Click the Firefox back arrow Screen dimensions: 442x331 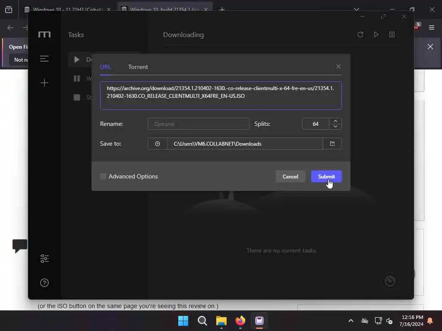pyautogui.click(x=10, y=28)
